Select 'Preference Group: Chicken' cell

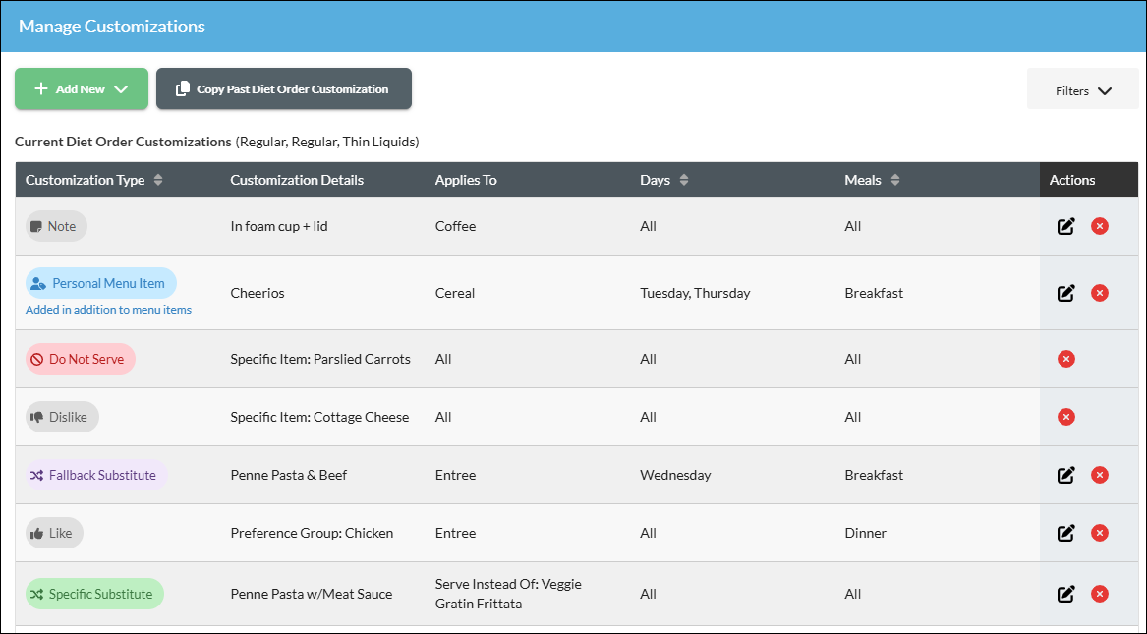[x=312, y=533]
